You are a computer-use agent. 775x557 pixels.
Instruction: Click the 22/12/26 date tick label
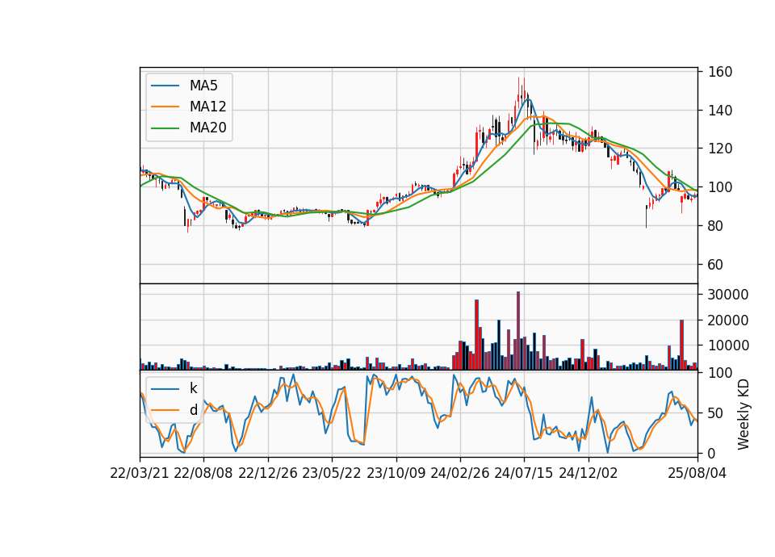268,474
